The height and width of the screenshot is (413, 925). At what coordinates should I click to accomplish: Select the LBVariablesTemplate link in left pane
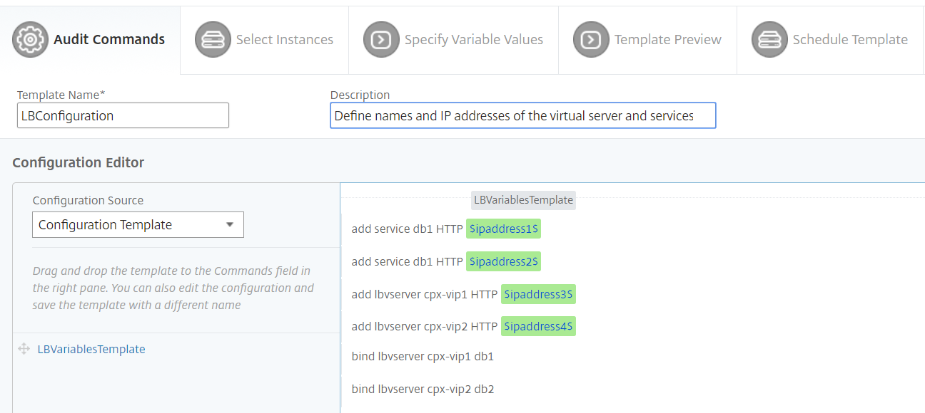[91, 349]
